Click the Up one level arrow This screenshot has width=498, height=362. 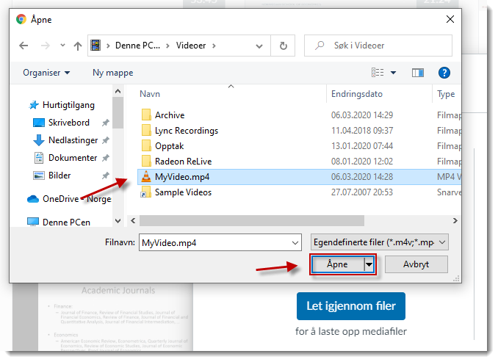coord(78,46)
